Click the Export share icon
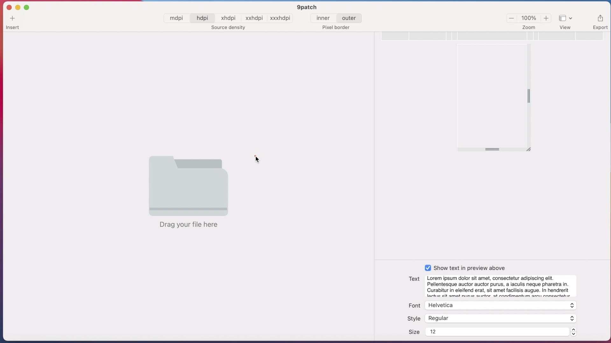The height and width of the screenshot is (343, 611). click(600, 18)
